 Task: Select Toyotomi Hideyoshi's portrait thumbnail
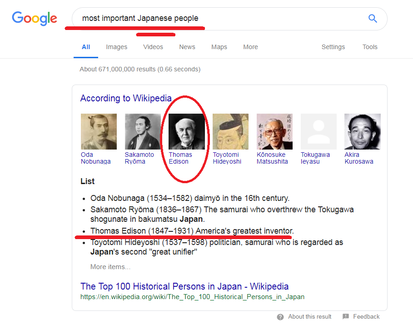tap(231, 131)
